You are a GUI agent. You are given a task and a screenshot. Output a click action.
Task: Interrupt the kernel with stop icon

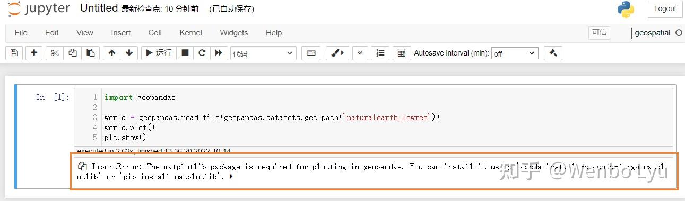pos(185,53)
